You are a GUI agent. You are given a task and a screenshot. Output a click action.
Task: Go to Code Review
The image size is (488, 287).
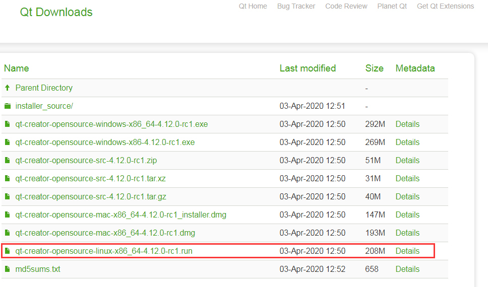coord(346,6)
